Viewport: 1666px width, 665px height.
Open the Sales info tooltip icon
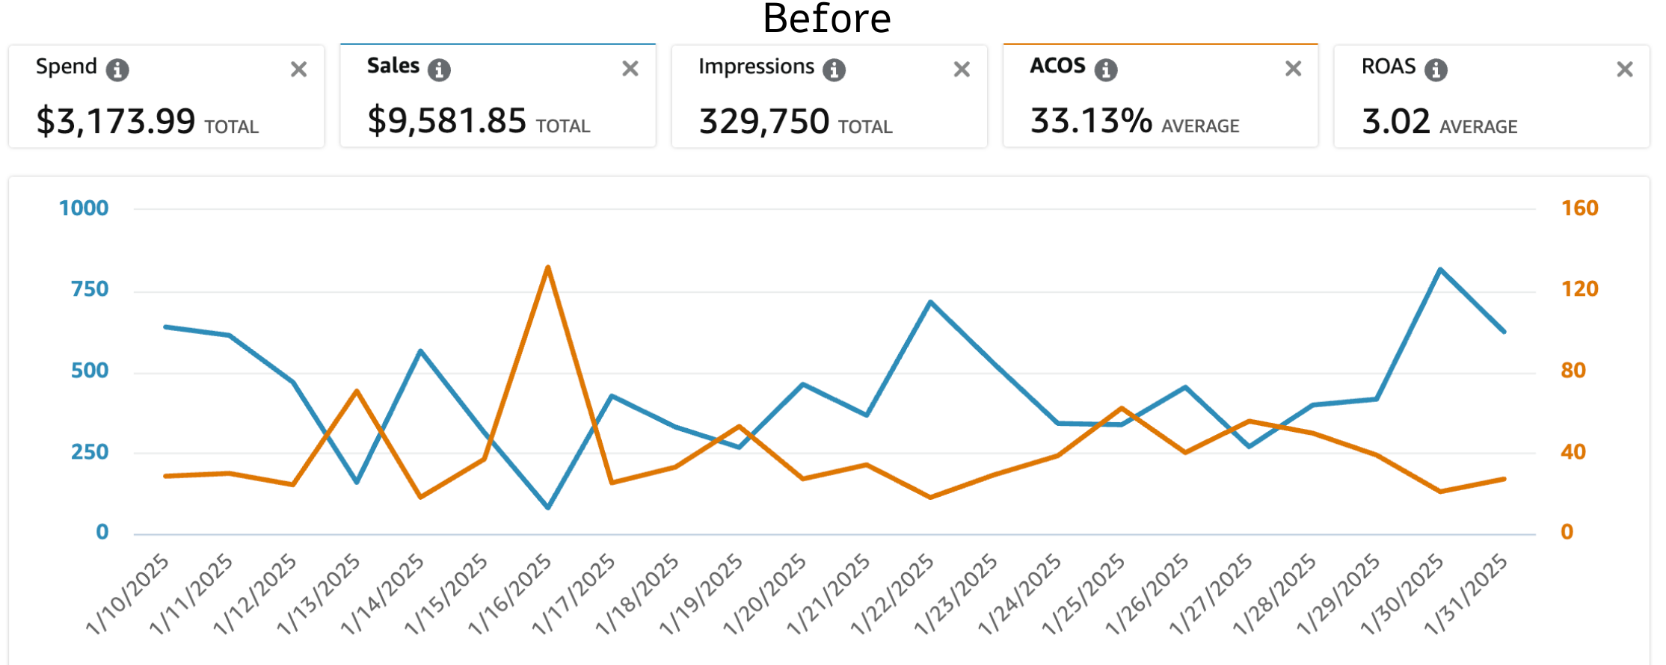[x=439, y=69]
